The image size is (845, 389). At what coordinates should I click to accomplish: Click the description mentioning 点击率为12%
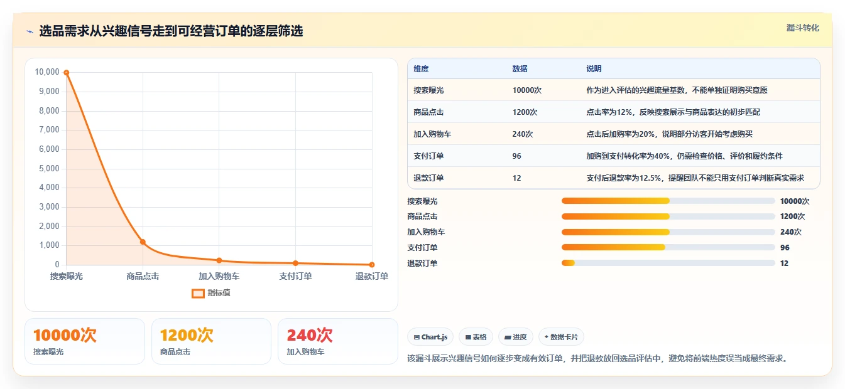(x=673, y=112)
